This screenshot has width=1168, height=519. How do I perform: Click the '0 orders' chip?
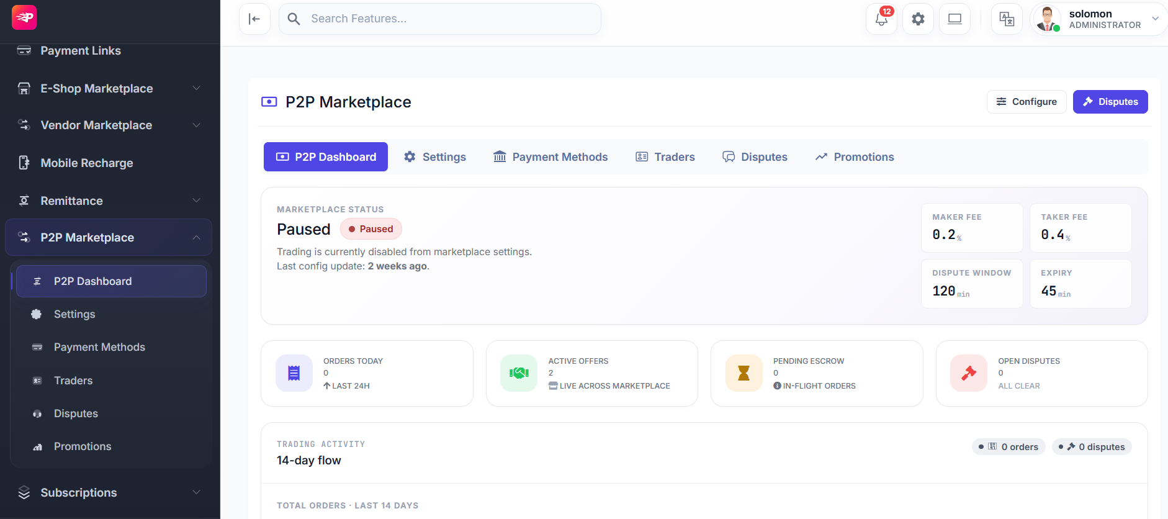tap(1009, 447)
